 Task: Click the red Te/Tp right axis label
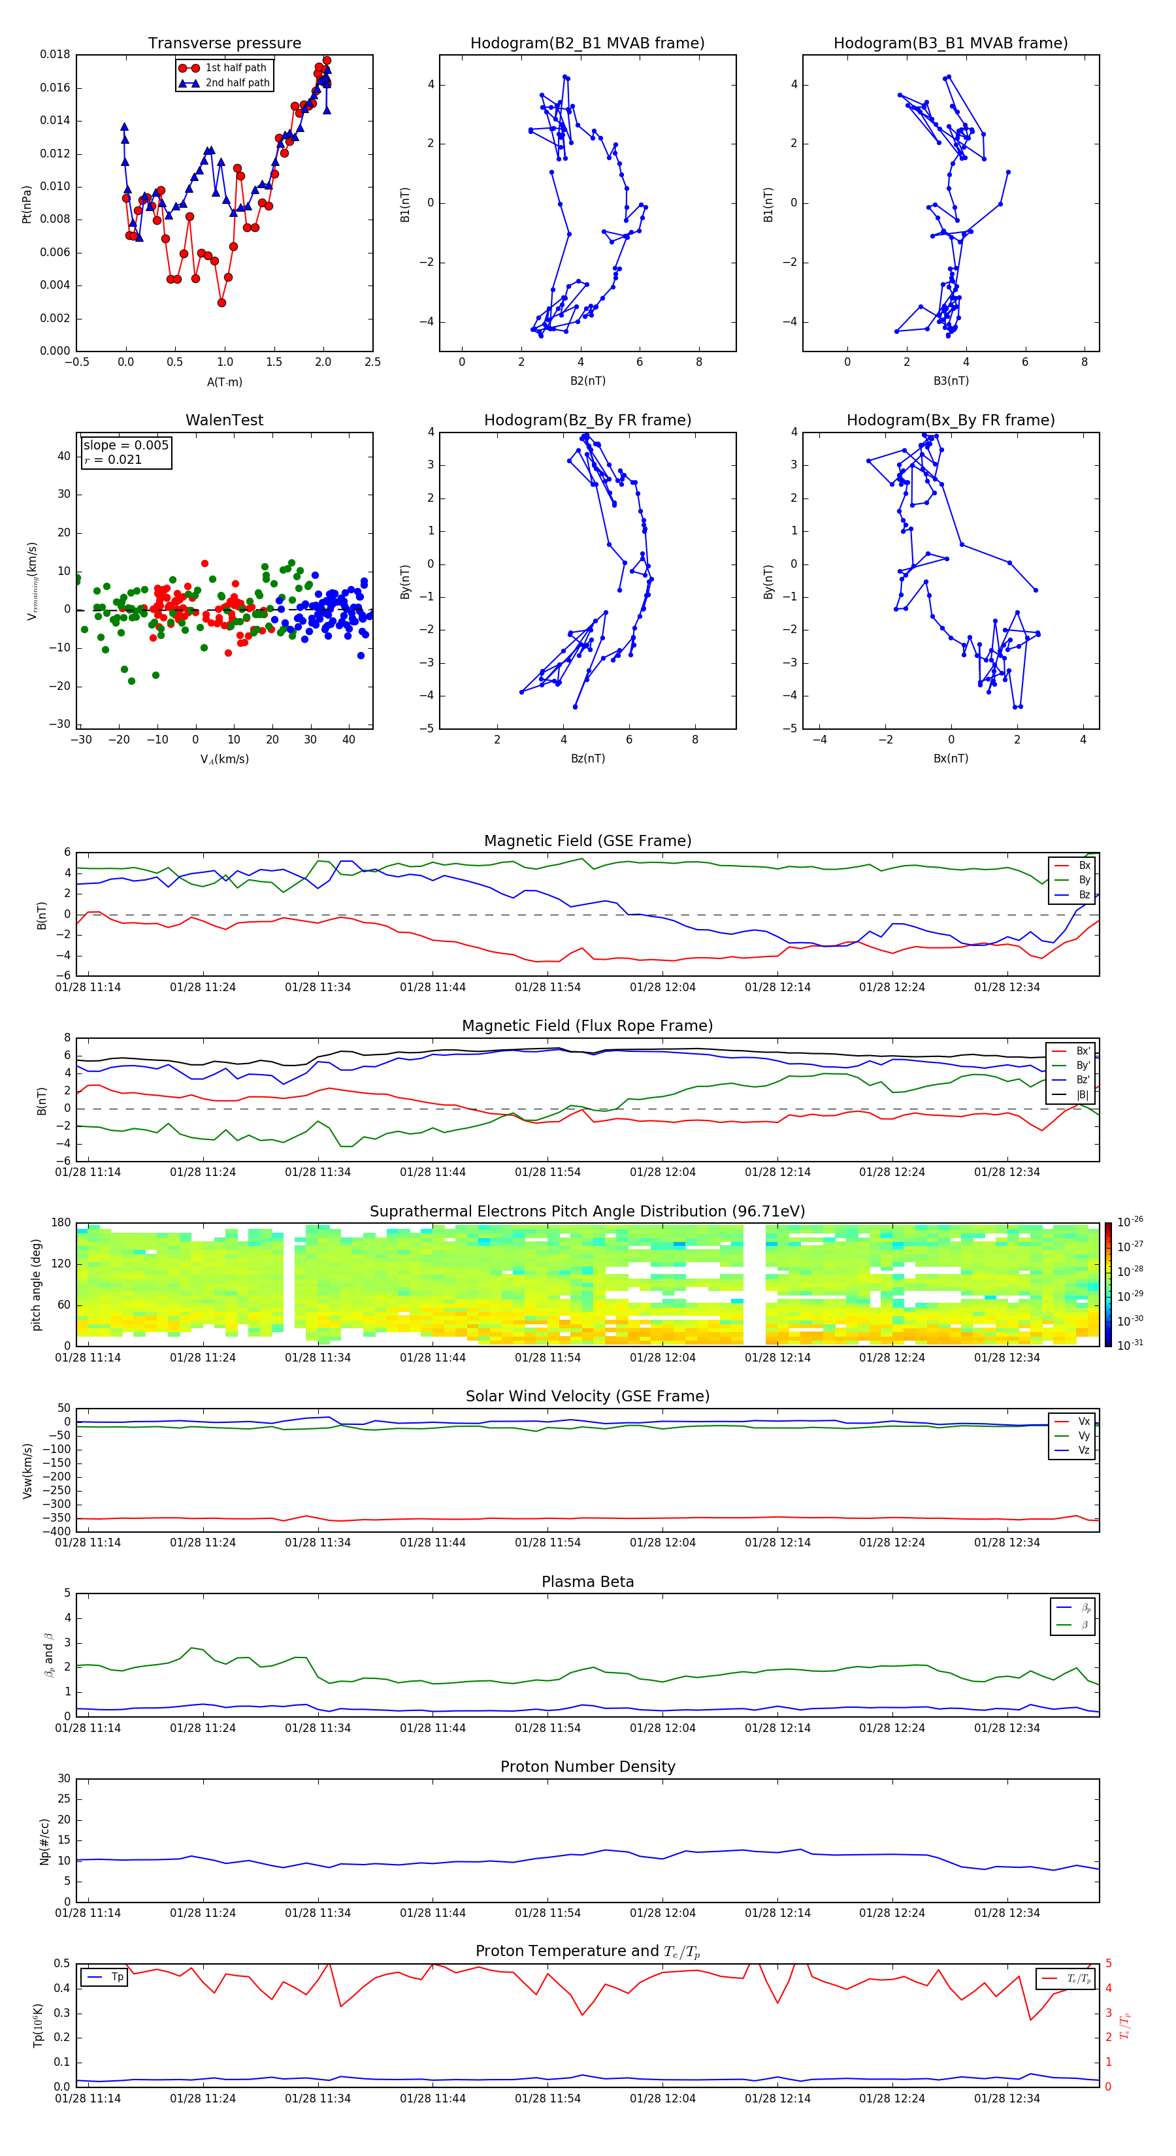(1126, 2025)
